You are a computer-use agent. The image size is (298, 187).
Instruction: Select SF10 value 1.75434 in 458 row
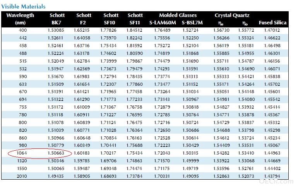click(x=108, y=46)
